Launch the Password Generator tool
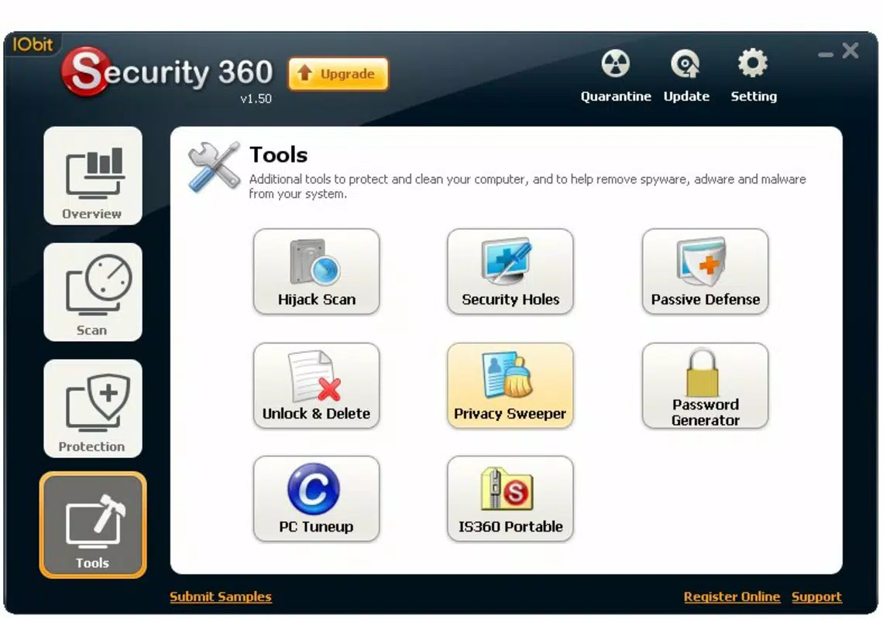This screenshot has width=883, height=619. click(705, 385)
